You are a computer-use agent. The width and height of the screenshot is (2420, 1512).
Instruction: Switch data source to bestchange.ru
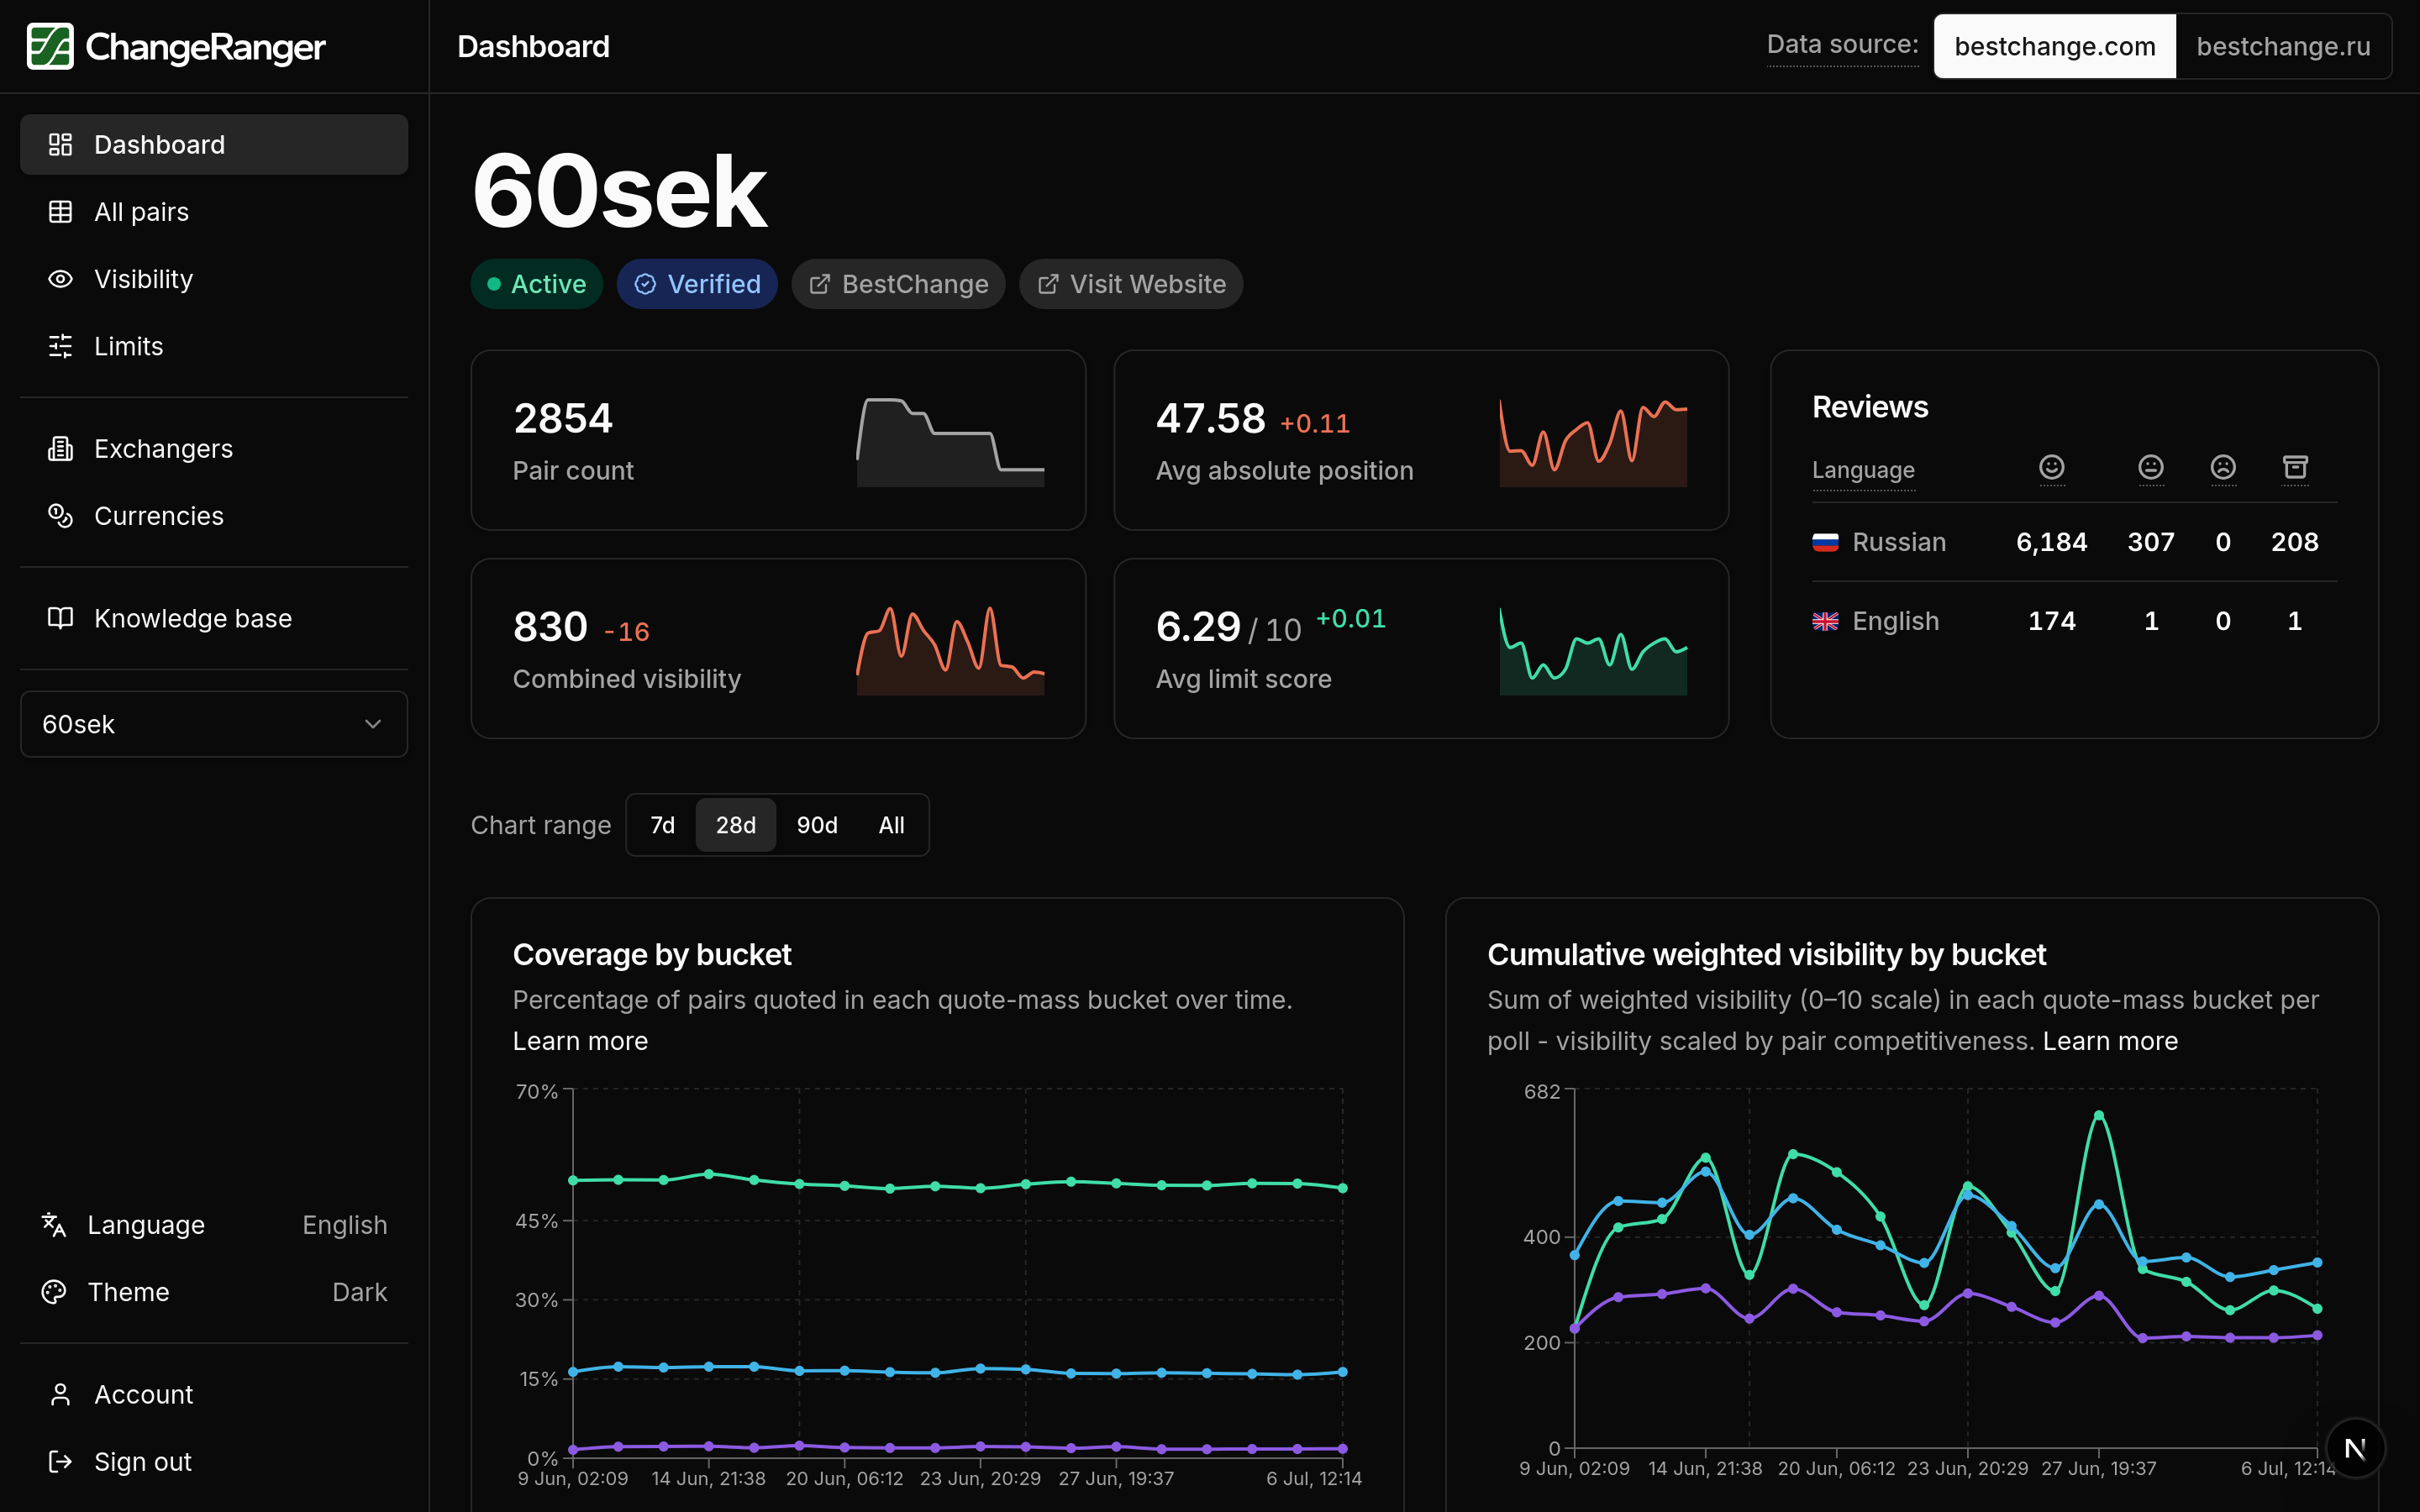[2283, 46]
